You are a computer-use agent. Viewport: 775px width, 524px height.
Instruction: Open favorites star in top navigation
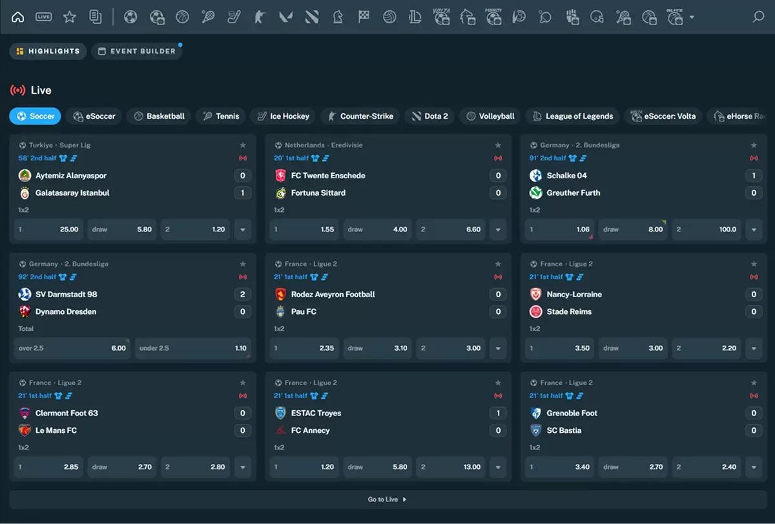[x=70, y=17]
